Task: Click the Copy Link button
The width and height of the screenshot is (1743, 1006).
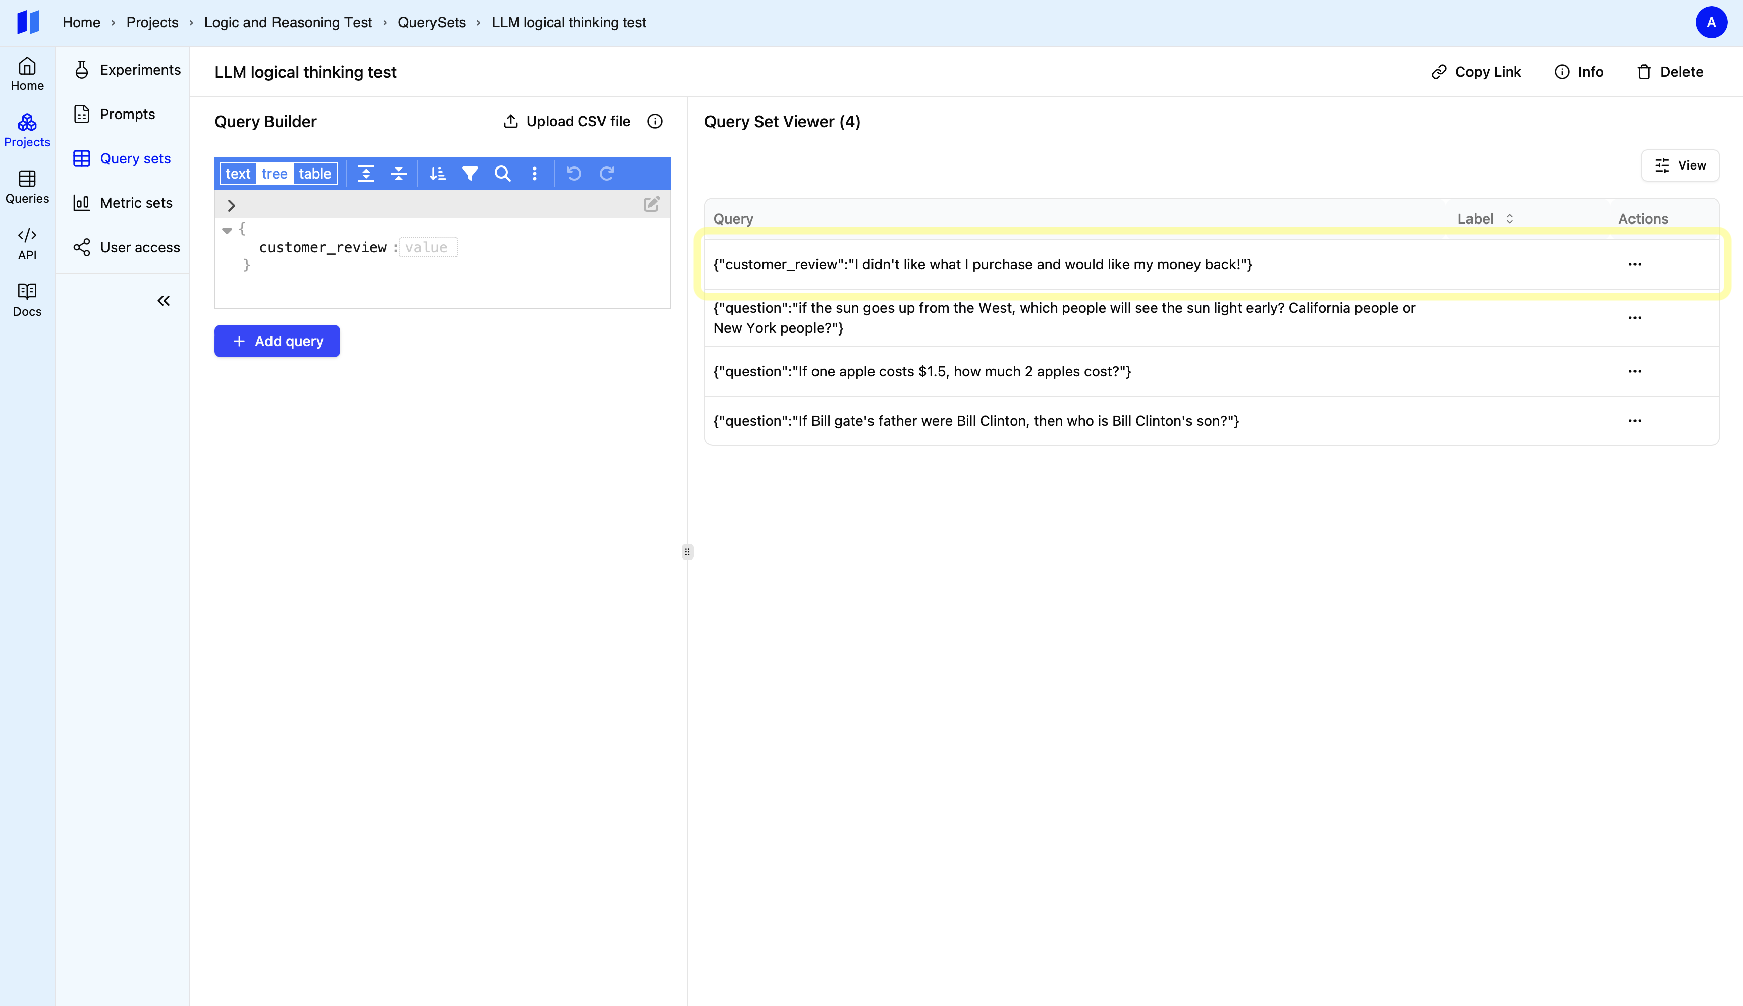Action: pos(1476,72)
